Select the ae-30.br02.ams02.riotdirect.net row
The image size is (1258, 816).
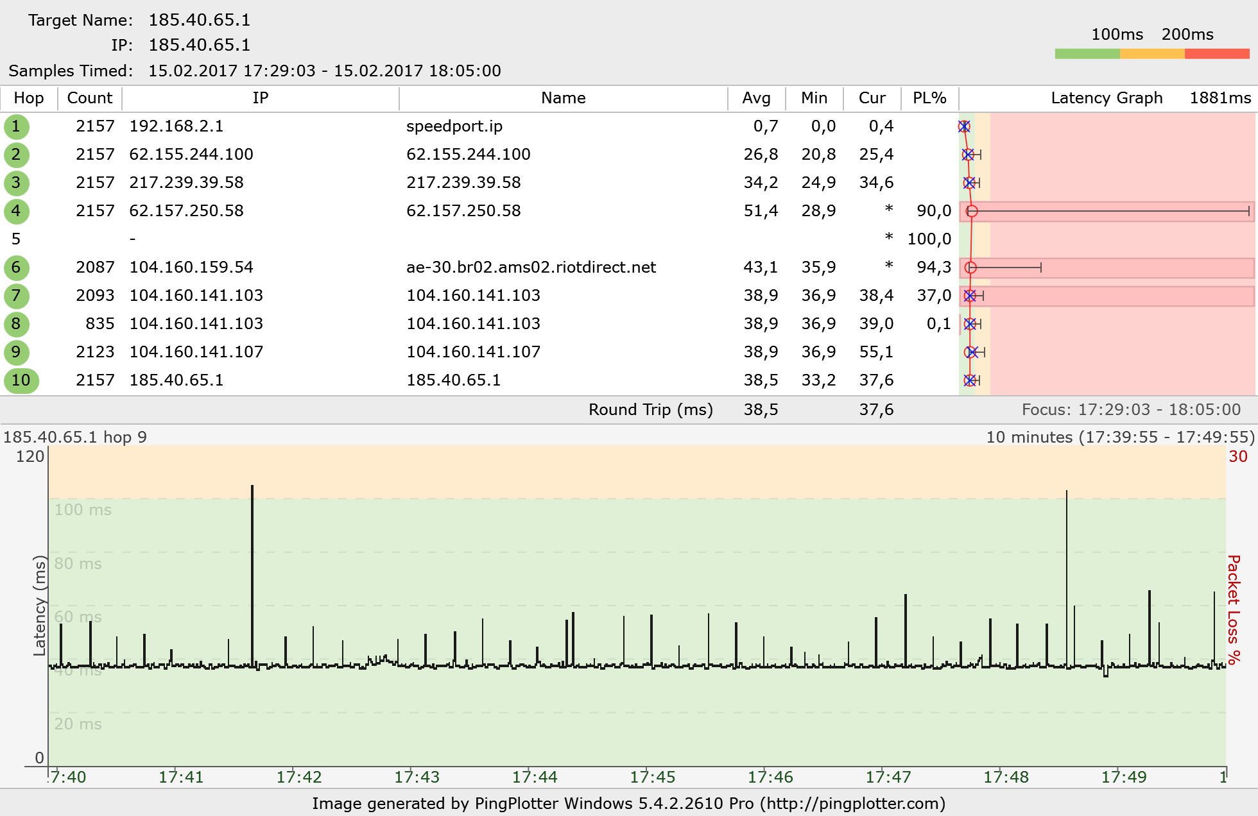[x=531, y=268]
